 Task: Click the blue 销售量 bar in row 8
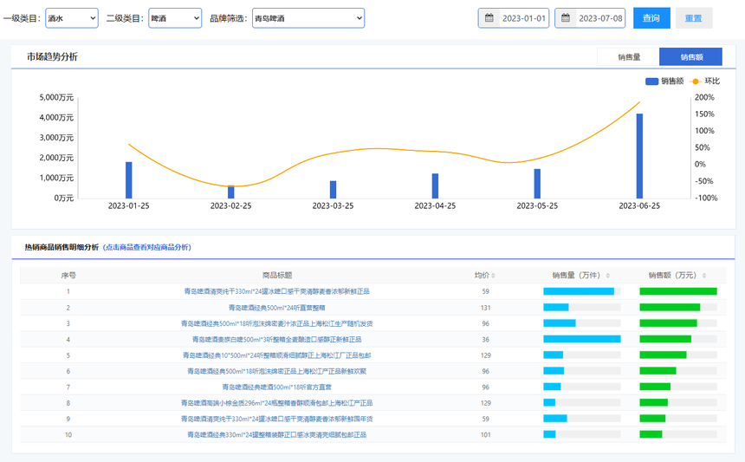[x=549, y=403]
